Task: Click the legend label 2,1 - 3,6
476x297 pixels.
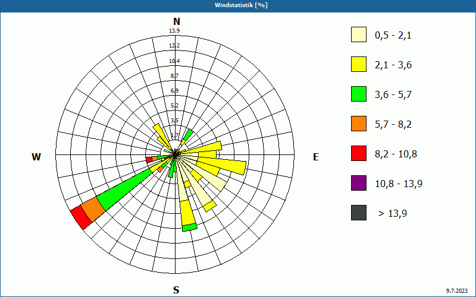Action: (x=393, y=65)
